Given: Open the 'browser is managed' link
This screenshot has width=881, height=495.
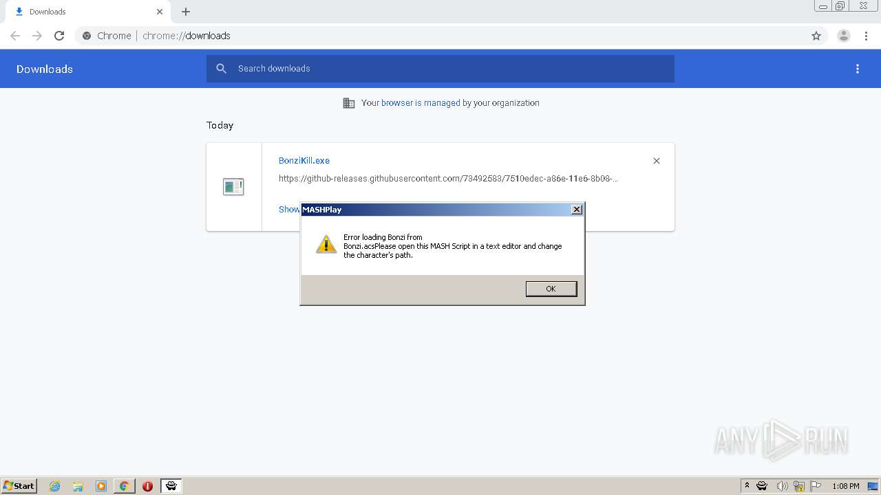Looking at the screenshot, I should tap(421, 103).
